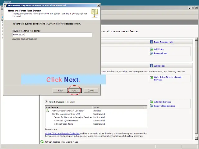Open the AD DS Help link
Image resolution: width=199 pixels, height=149 pixels.
tap(159, 66)
